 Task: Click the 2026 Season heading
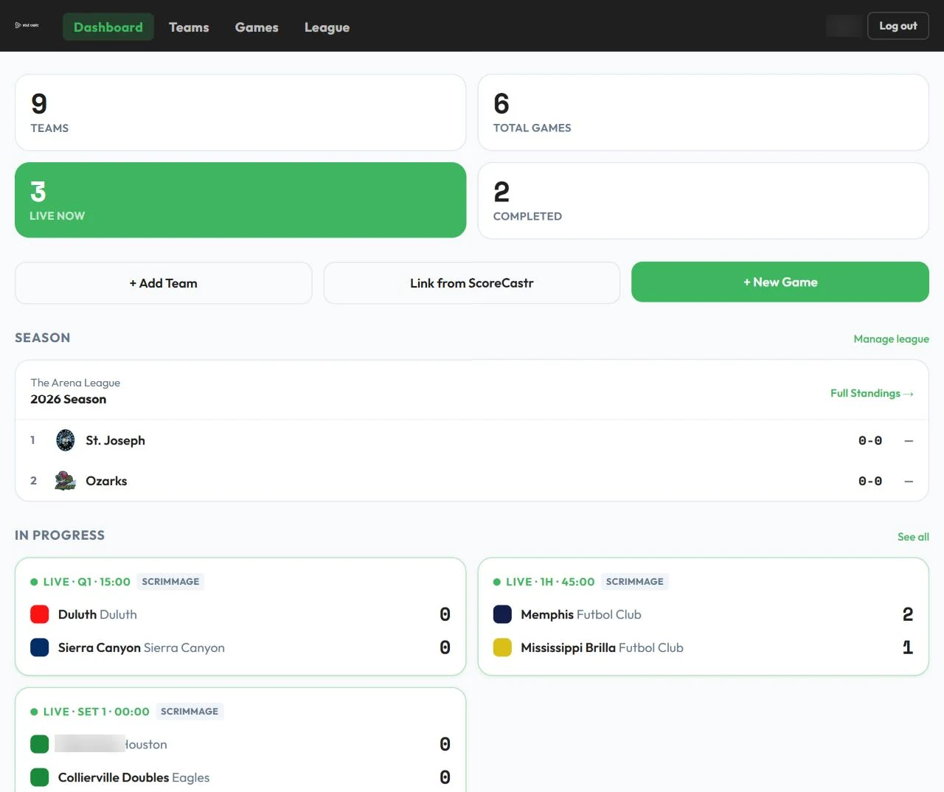[68, 399]
